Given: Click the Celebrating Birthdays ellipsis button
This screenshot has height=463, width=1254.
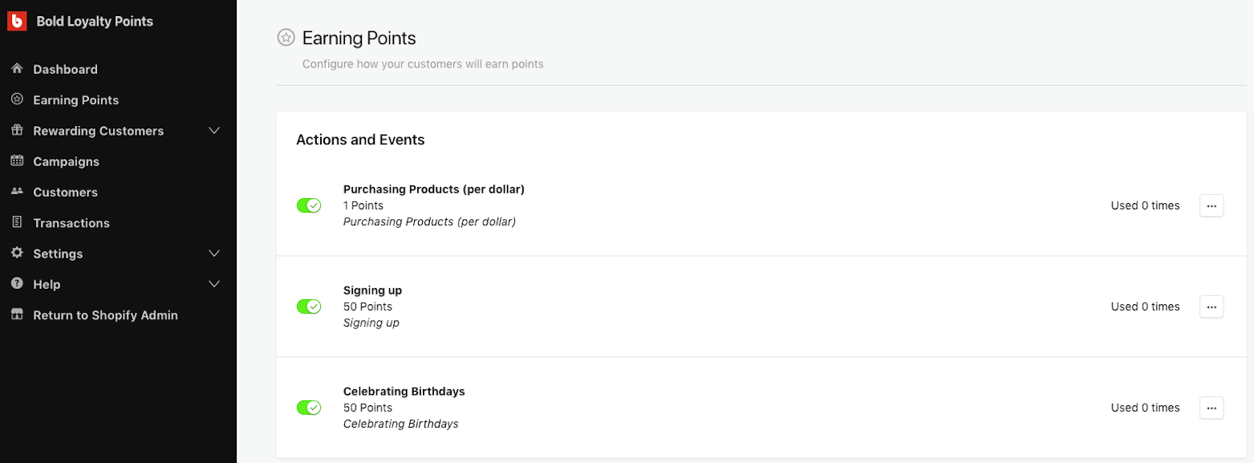Looking at the screenshot, I should (1211, 408).
